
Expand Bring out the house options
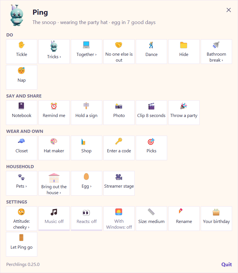pyautogui.click(x=54, y=183)
